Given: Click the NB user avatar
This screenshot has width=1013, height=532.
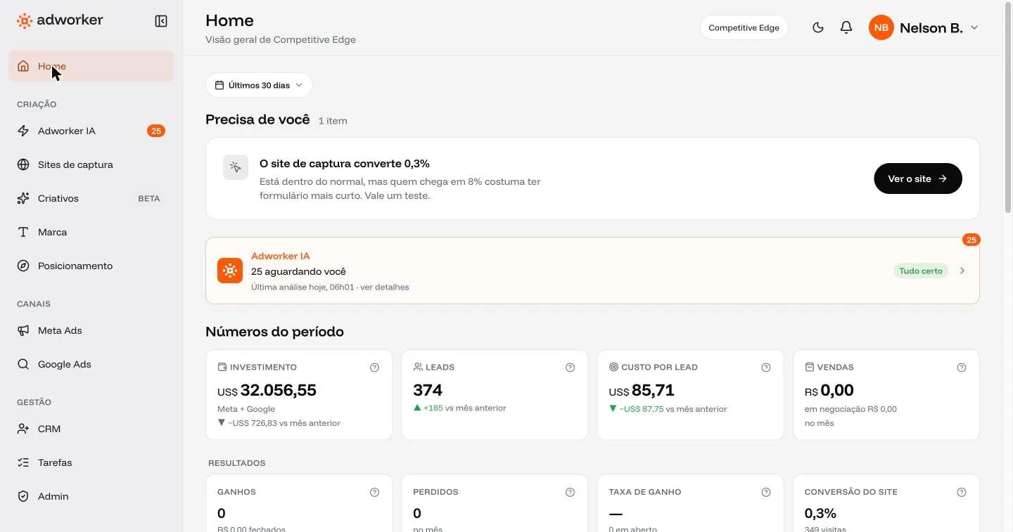Looking at the screenshot, I should 881,27.
